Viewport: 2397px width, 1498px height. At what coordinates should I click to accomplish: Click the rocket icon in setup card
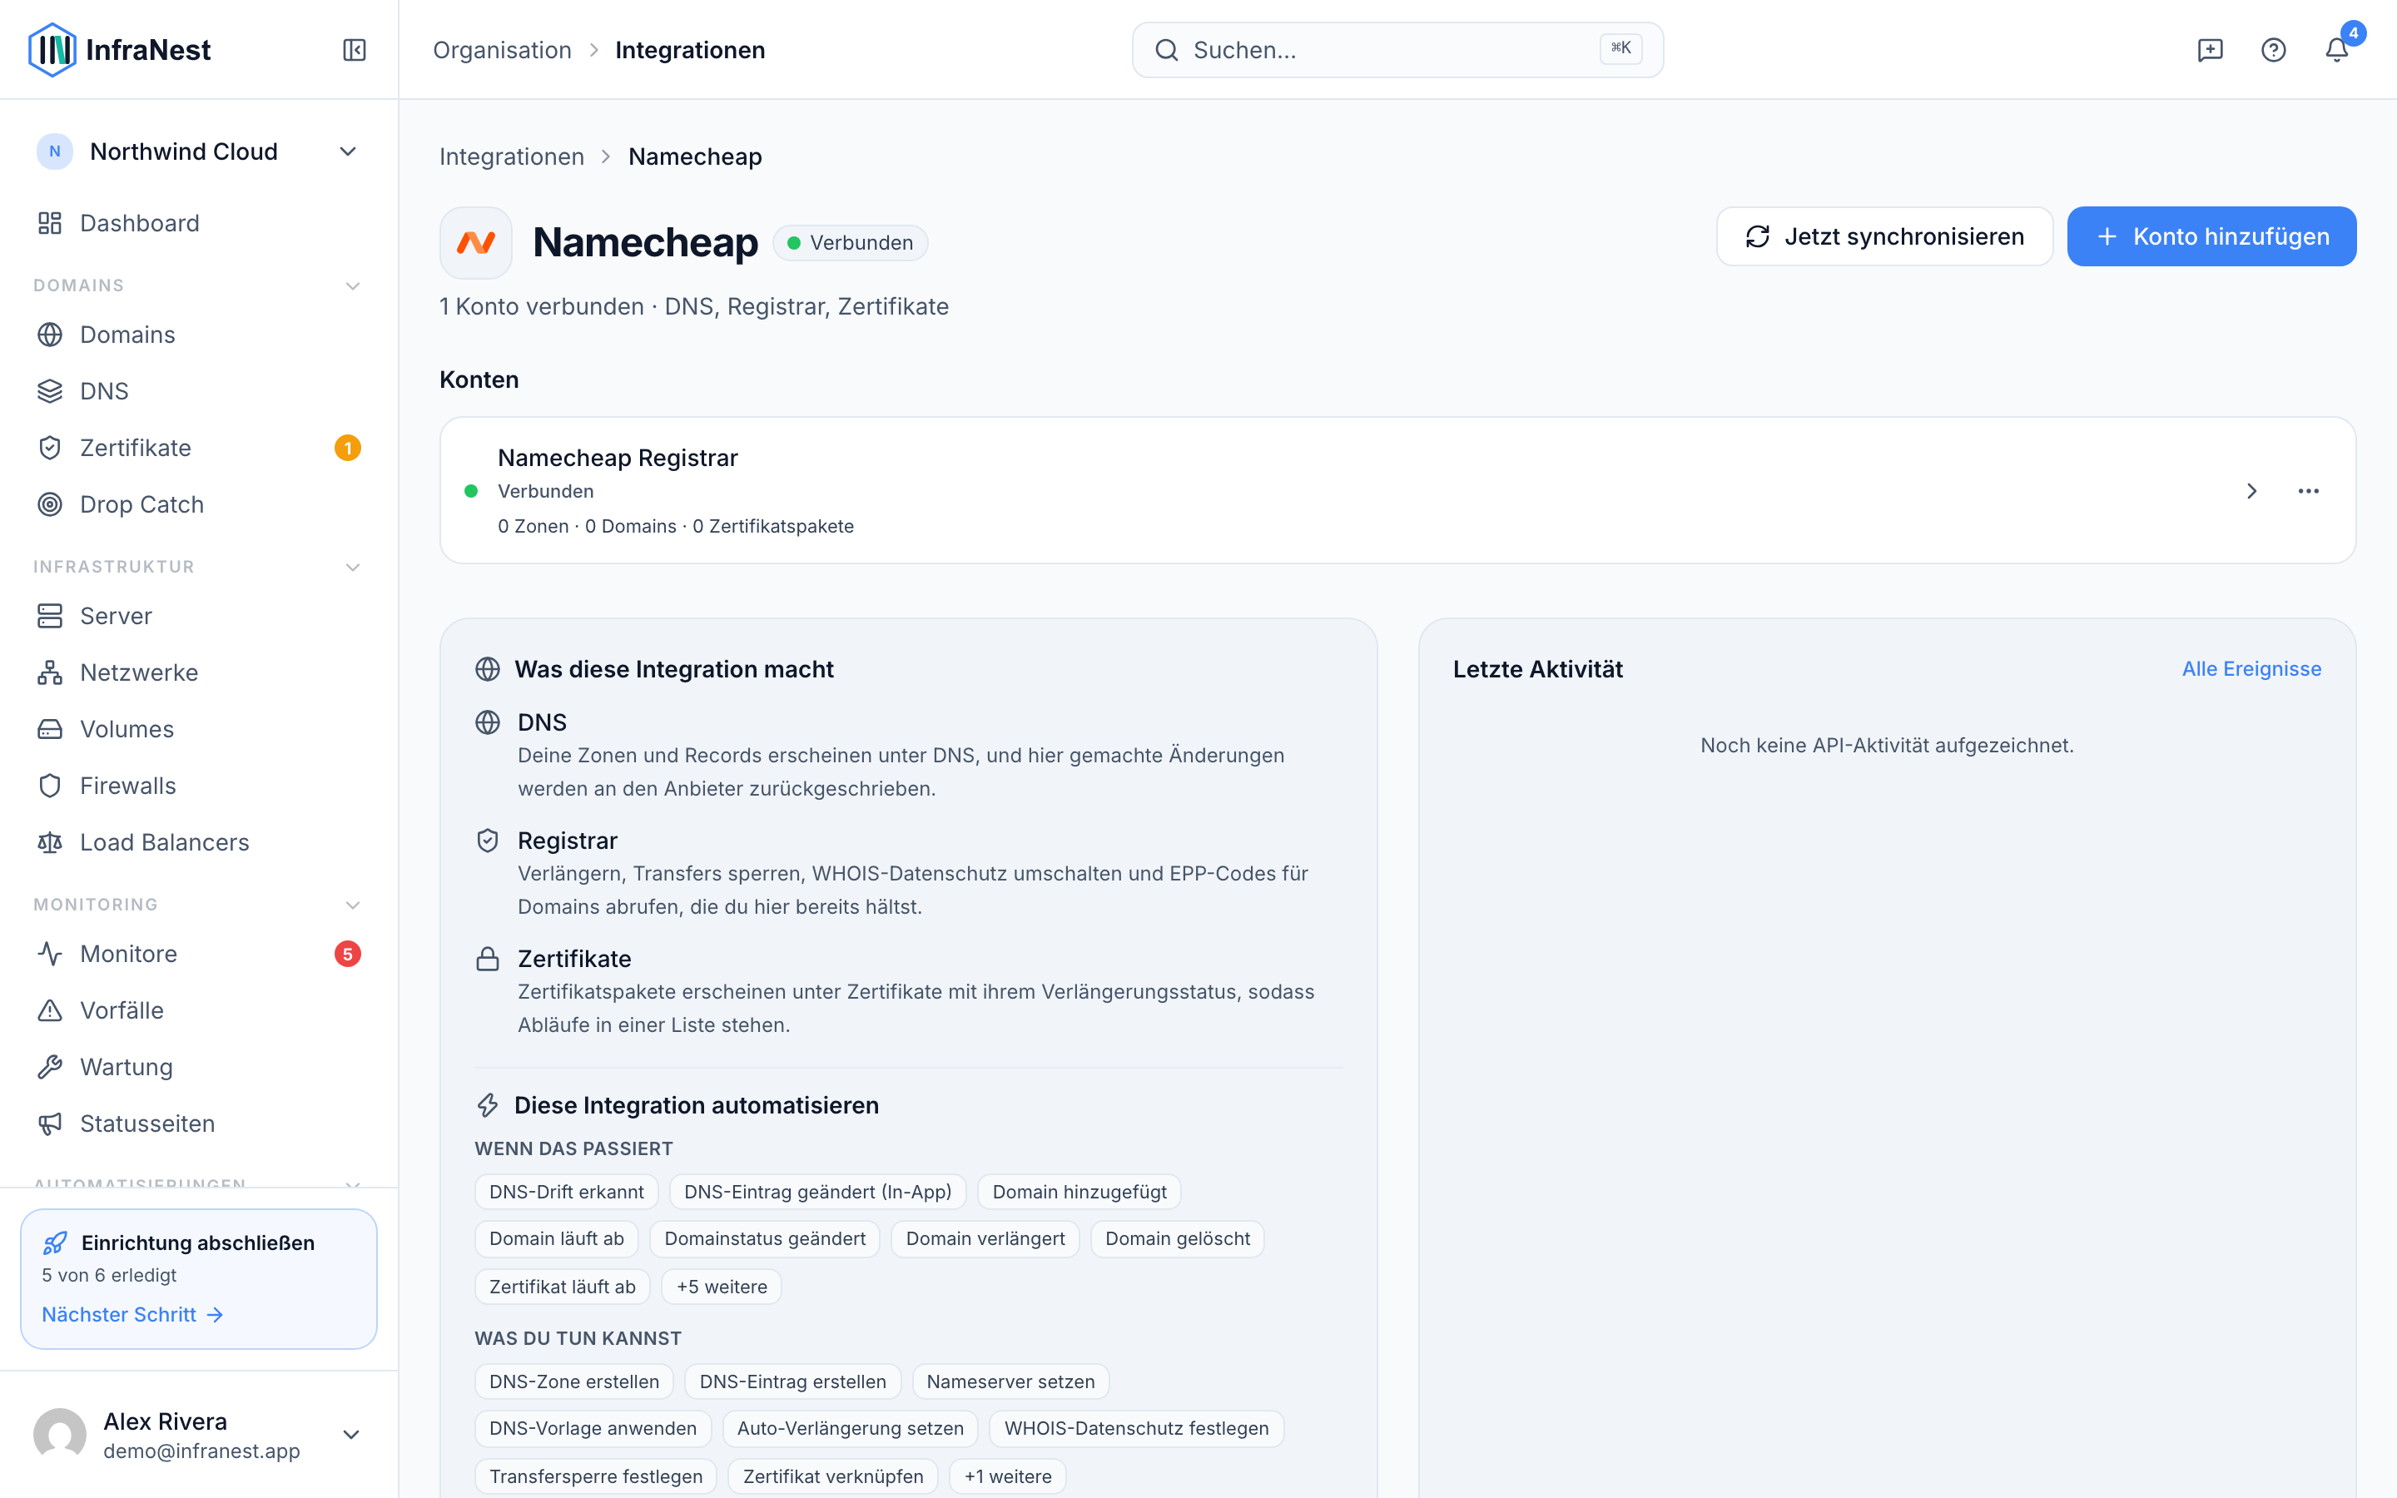point(56,1243)
